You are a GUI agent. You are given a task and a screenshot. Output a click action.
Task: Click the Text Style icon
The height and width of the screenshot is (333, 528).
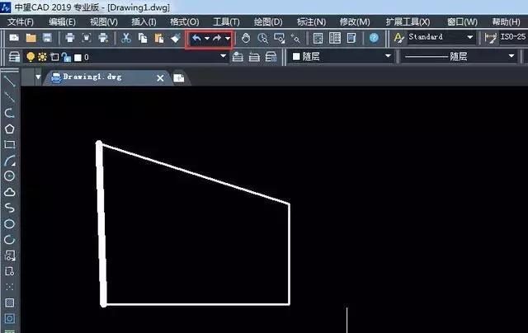click(x=398, y=38)
